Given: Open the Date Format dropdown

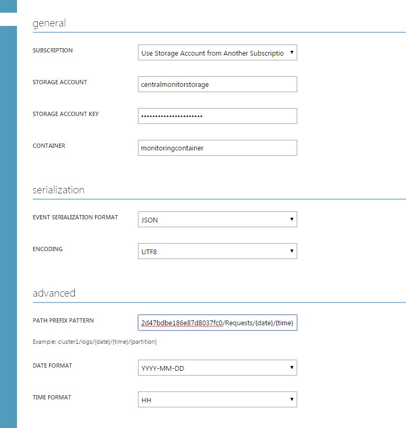Looking at the screenshot, I should point(218,368).
